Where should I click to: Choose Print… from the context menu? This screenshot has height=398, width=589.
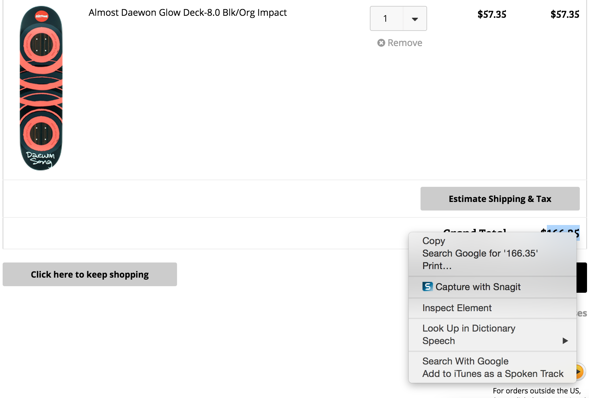pyautogui.click(x=437, y=266)
